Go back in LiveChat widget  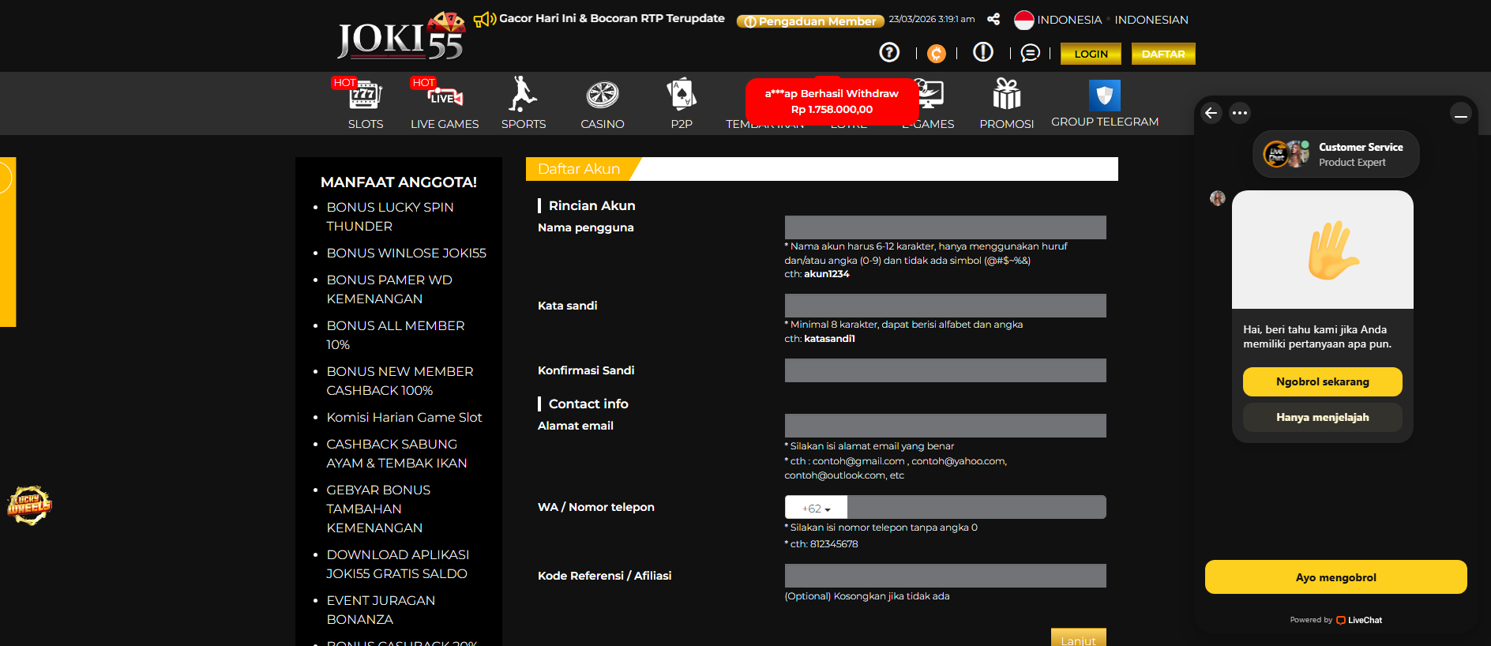[1211, 113]
